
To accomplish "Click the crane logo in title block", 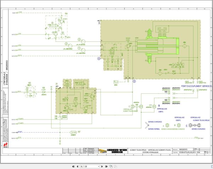I will tap(103, 151).
